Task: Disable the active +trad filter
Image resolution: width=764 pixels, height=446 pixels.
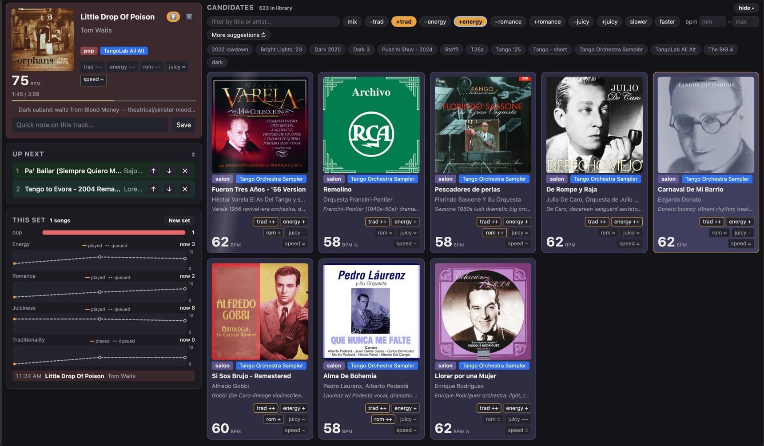Action: point(404,21)
